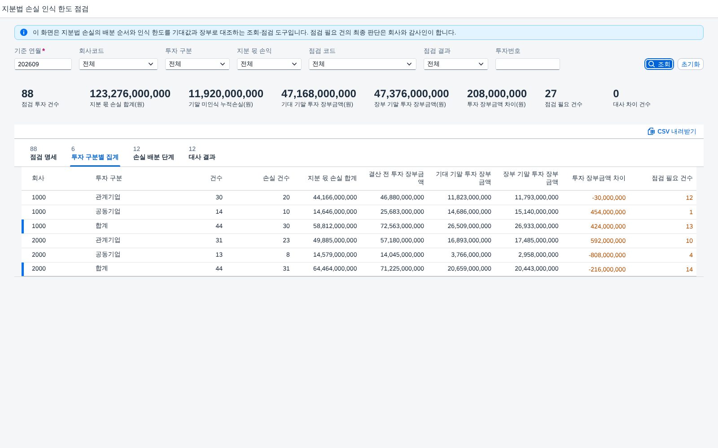Click the 123,276,000,000 KPI value
Image resolution: width=718 pixels, height=448 pixels.
tap(130, 94)
